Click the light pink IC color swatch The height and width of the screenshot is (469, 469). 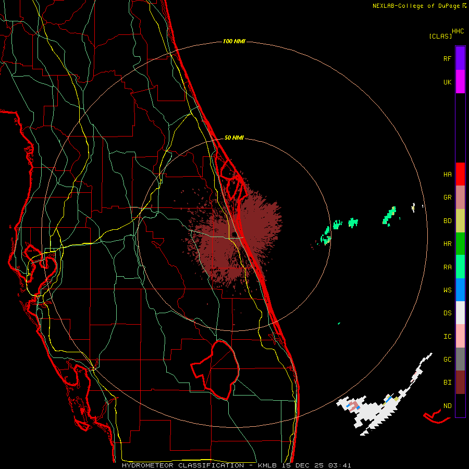tap(460, 336)
